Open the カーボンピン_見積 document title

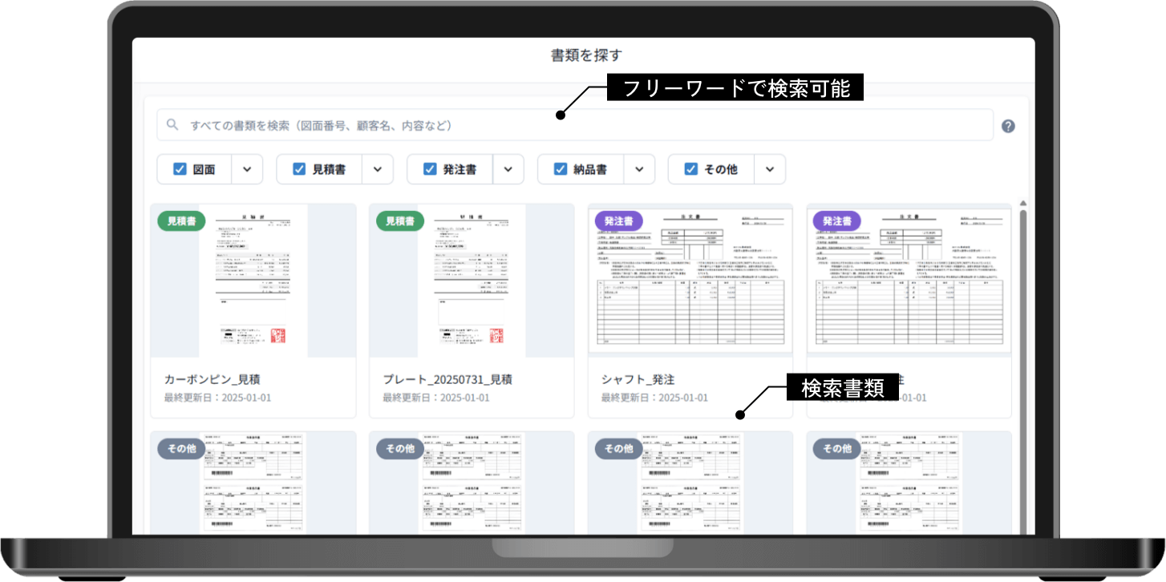point(212,379)
